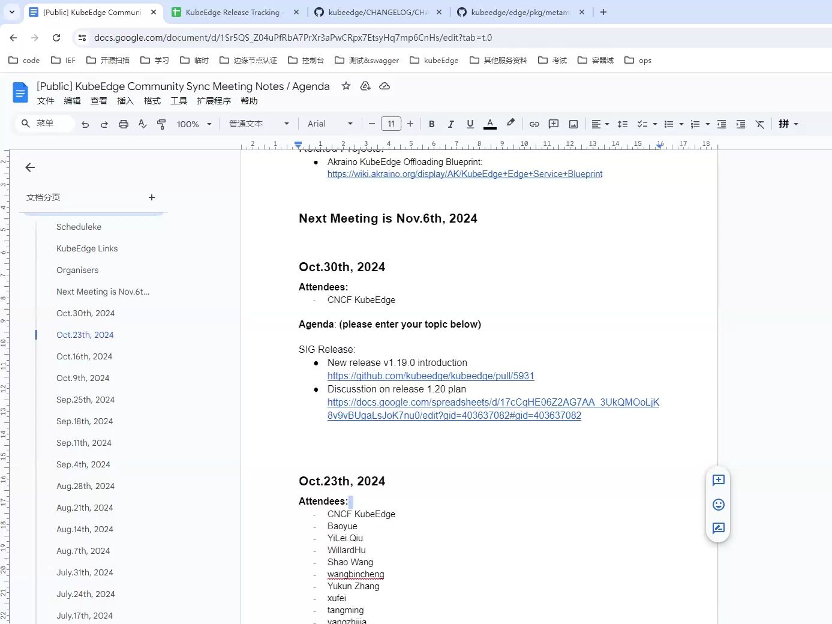Screen dimensions: 832x624
Task: Open the zoom level dropdown at 100%
Action: (x=194, y=124)
